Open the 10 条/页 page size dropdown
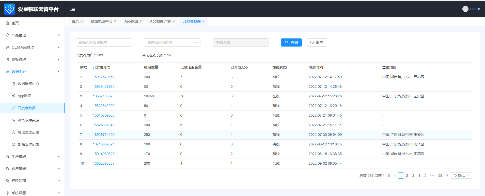This screenshot has width=485, height=196. [461, 176]
